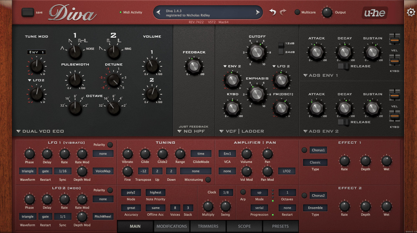Screen dimensions: 417x233
Task: Click the highest Note Priority button
Action: pos(155,192)
